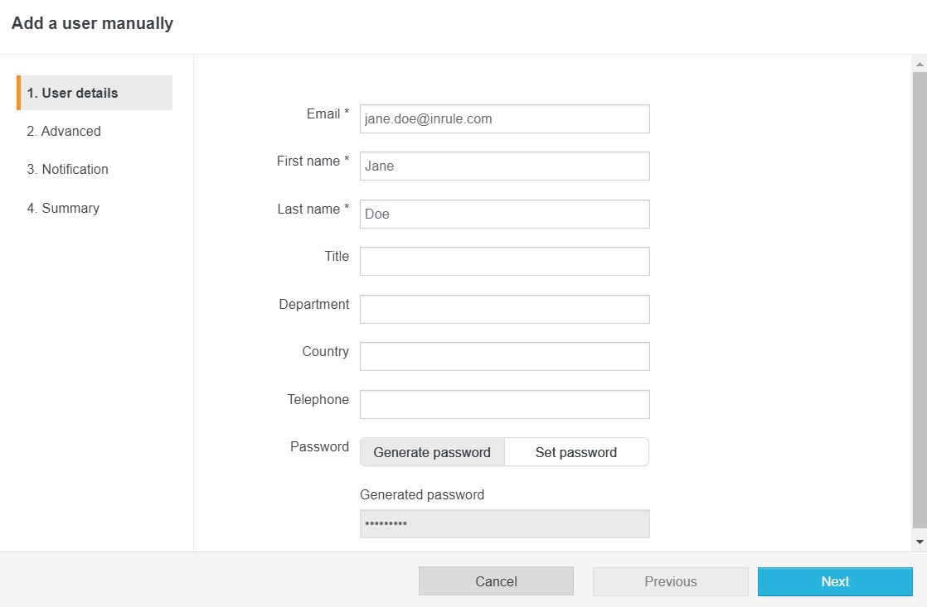Viewport: 927px width, 607px height.
Task: Click the Department text field
Action: click(504, 309)
